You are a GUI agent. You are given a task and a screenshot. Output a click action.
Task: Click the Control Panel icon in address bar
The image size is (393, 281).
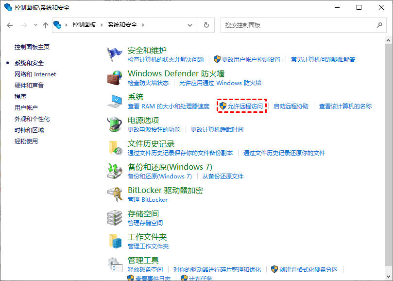(x=57, y=25)
